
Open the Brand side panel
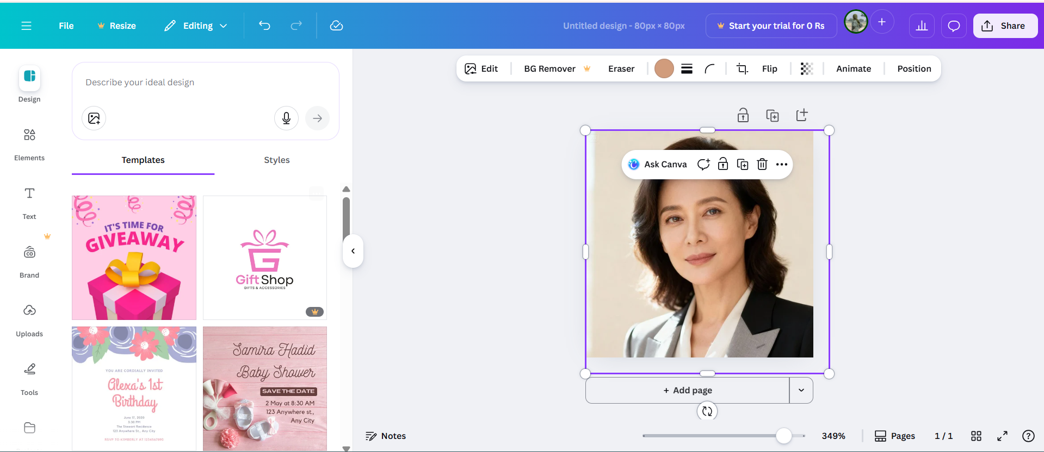tap(29, 262)
